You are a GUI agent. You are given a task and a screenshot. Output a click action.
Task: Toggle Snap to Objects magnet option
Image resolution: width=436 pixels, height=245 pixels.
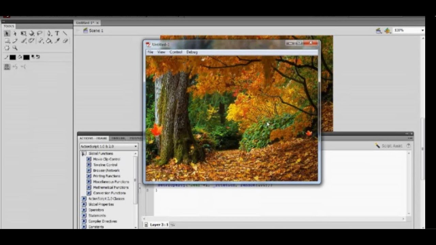coord(7,67)
